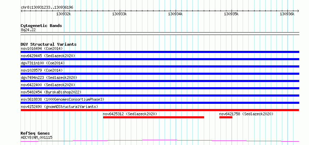Open variant esv3618838 (1000GenomesConsortiumPhase3) label

(x=62, y=99)
